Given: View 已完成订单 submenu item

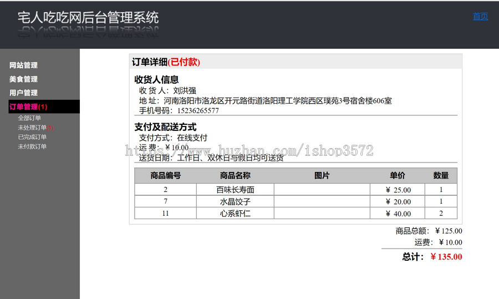Looking at the screenshot, I should pos(32,137).
